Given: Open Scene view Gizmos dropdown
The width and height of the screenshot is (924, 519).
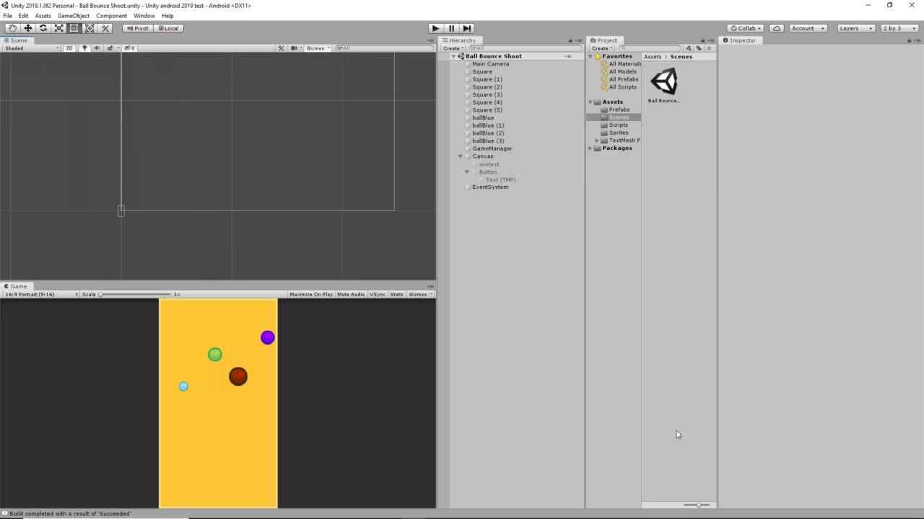Looking at the screenshot, I should (x=318, y=48).
